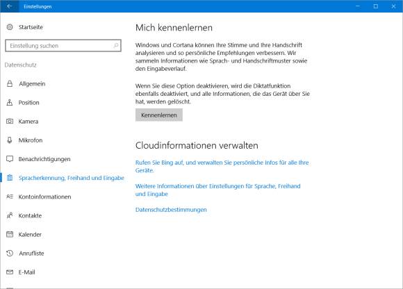Click the search magnifier in settings search box
Viewport: 403px width, 289px height.
point(116,45)
